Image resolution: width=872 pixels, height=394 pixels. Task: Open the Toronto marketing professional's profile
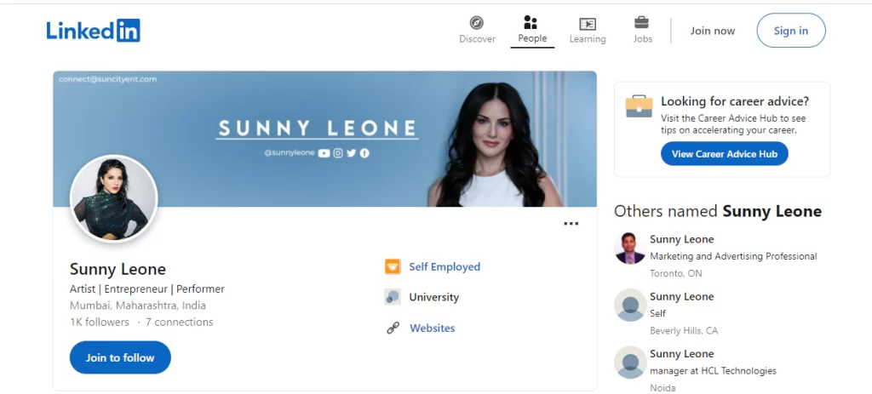coord(681,239)
